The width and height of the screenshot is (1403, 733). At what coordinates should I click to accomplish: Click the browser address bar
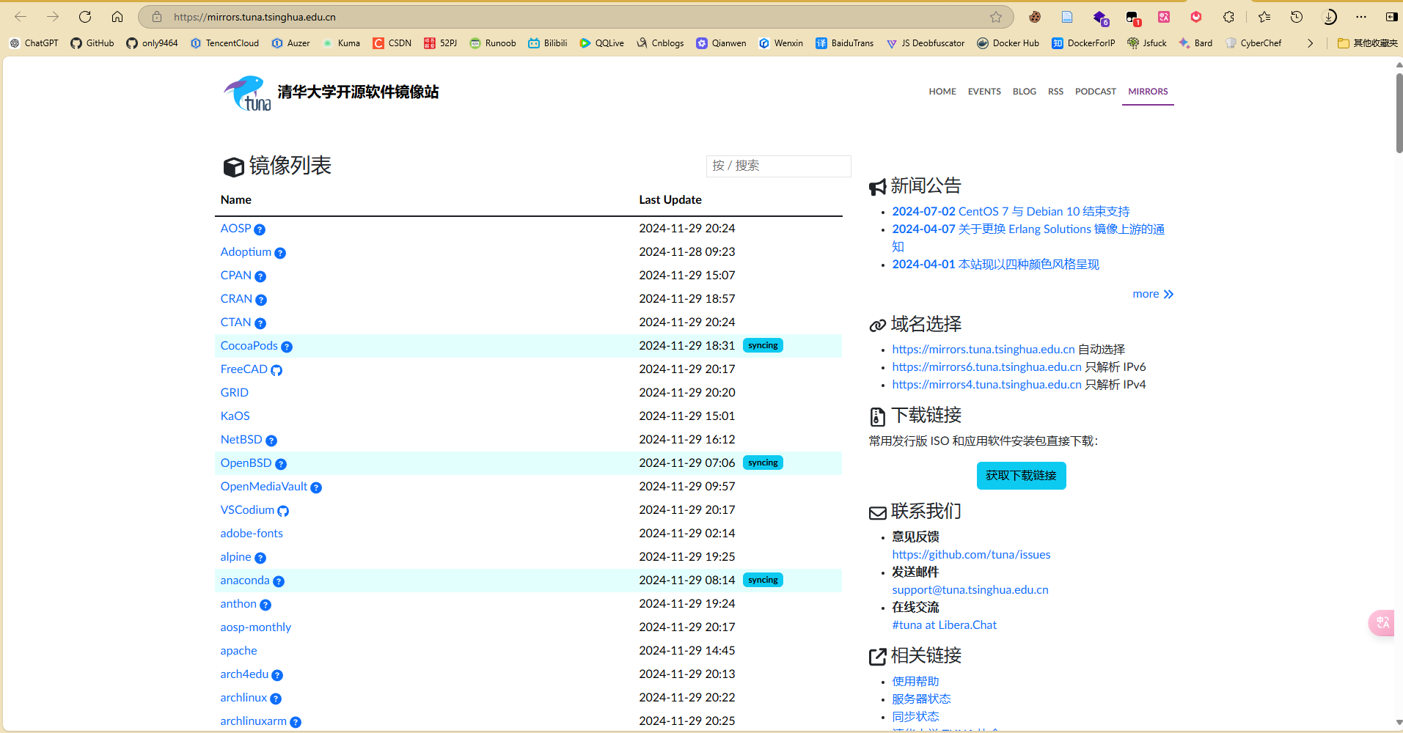[x=576, y=17]
